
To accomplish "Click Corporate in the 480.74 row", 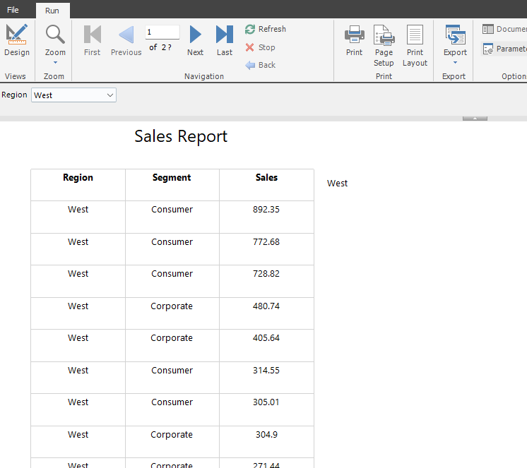I will pos(172,306).
